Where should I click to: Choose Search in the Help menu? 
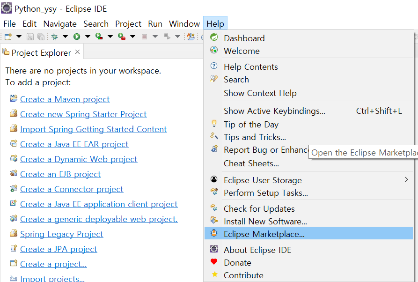point(308,80)
